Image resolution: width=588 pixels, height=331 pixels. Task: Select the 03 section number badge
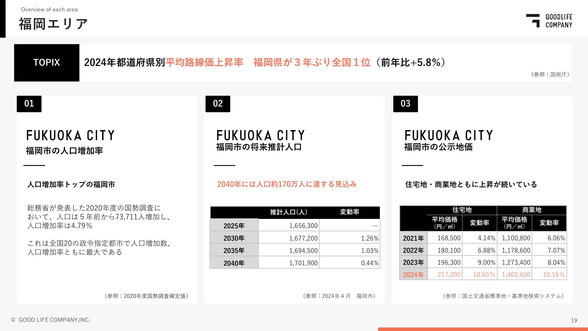[x=405, y=104]
